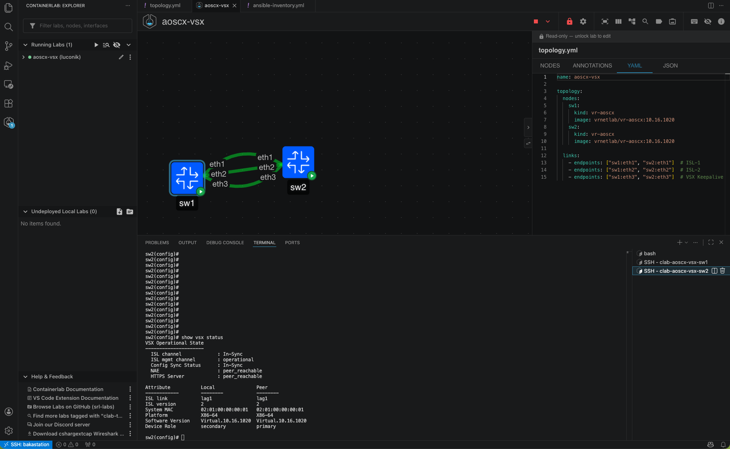730x449 pixels.
Task: Open new terminal with plus icon
Action: click(680, 242)
